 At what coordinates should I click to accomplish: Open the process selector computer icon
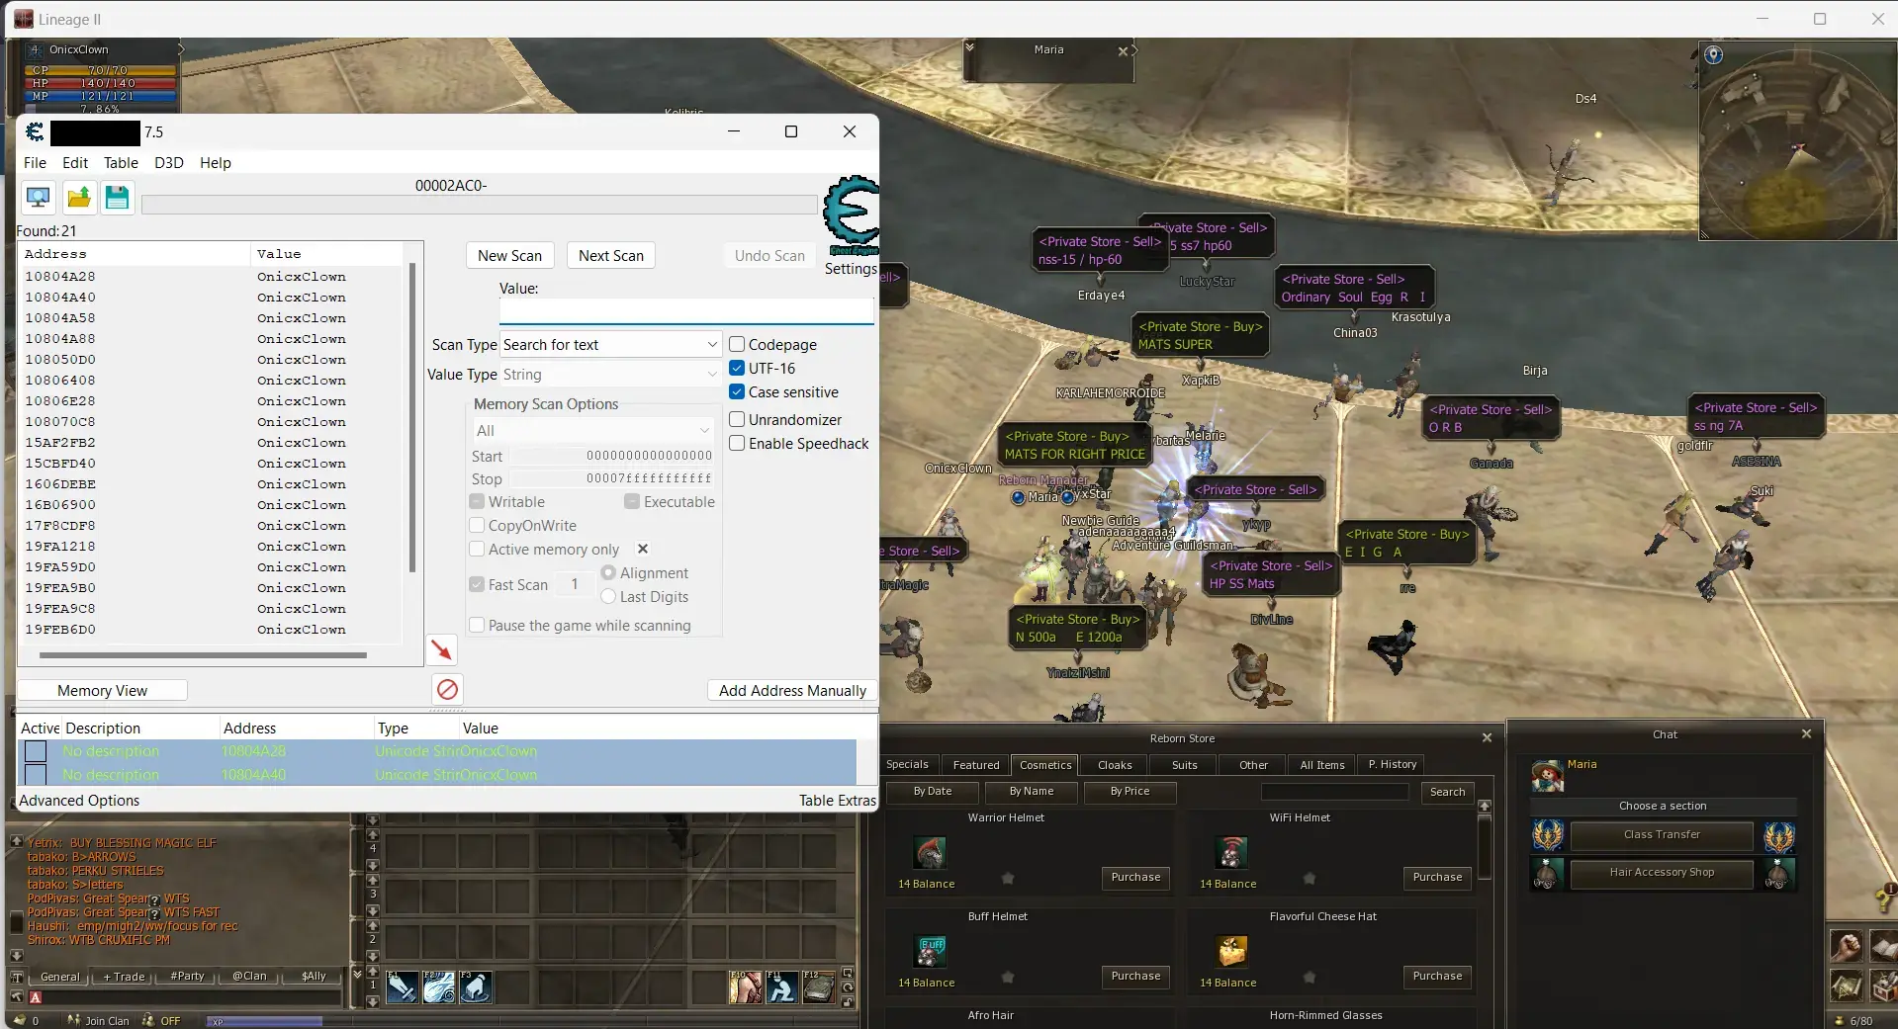point(39,198)
